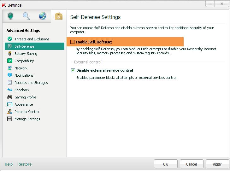Click the Reports and Storages document icon

[10, 82]
